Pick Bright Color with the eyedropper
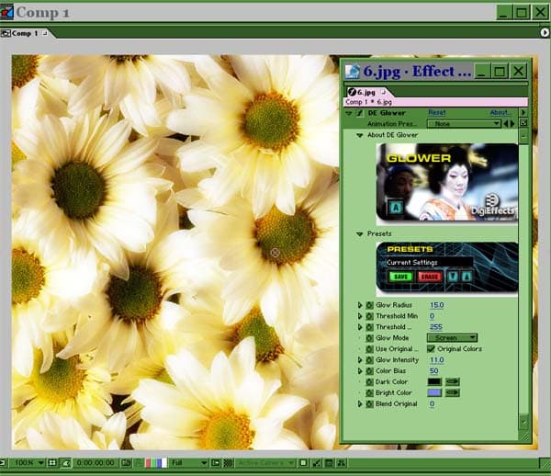 click(452, 392)
